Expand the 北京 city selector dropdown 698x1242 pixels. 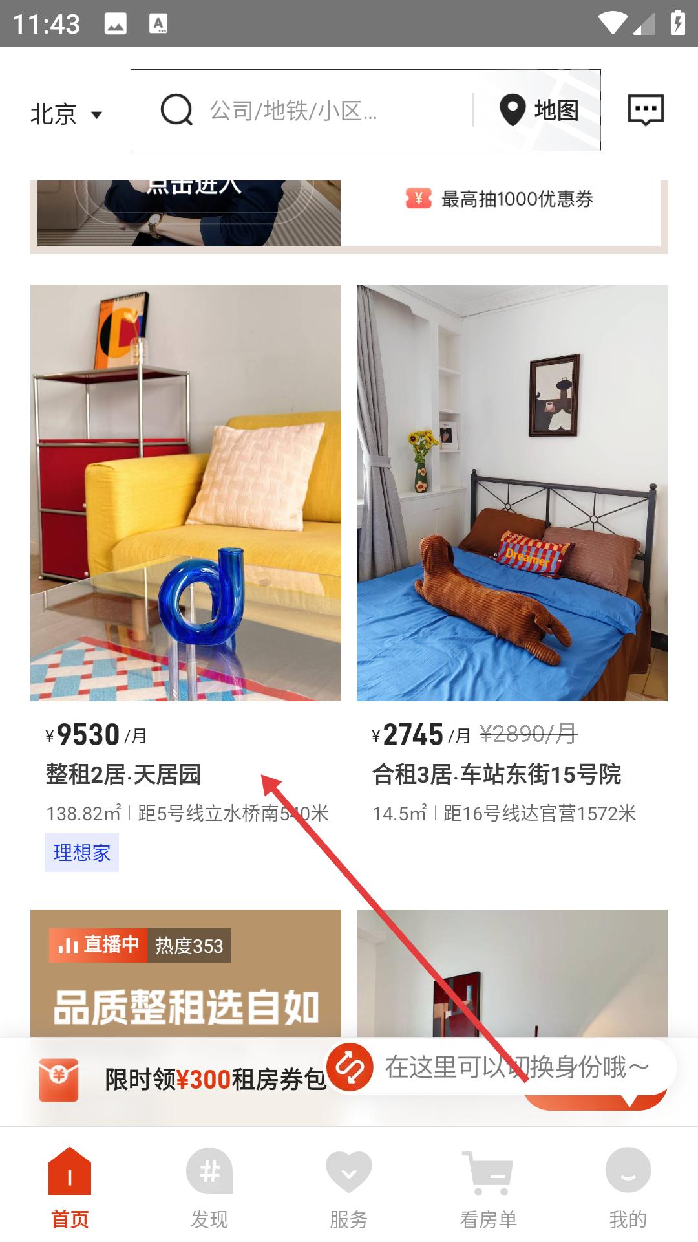click(67, 114)
